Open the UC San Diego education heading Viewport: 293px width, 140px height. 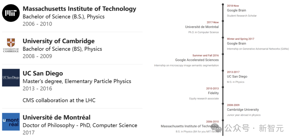(43, 74)
